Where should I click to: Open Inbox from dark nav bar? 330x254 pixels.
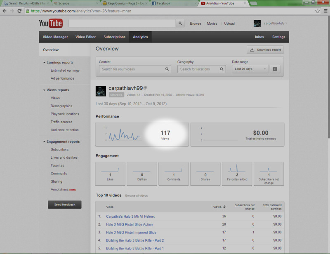(x=259, y=37)
